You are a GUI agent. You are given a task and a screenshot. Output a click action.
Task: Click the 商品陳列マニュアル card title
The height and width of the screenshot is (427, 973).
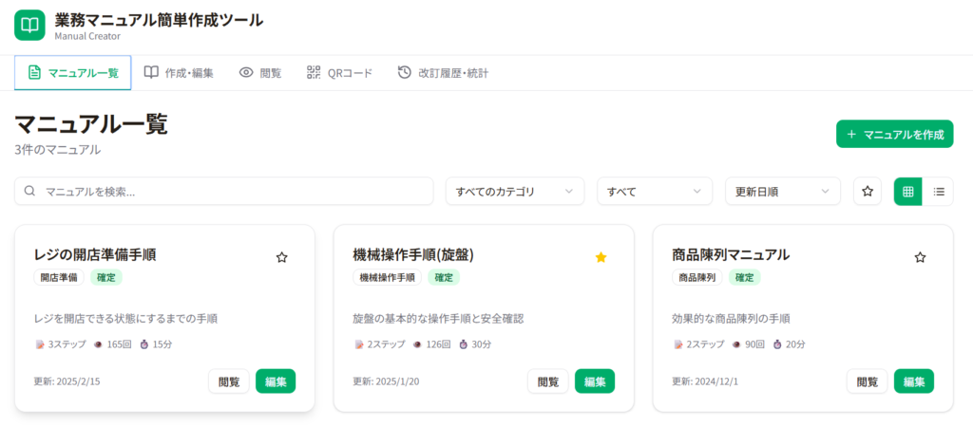(x=730, y=254)
